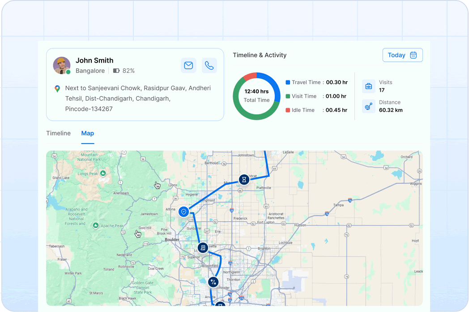Image resolution: width=469 pixels, height=312 pixels.
Task: Click the Travel Time value 00.30 hr
Action: [x=337, y=82]
